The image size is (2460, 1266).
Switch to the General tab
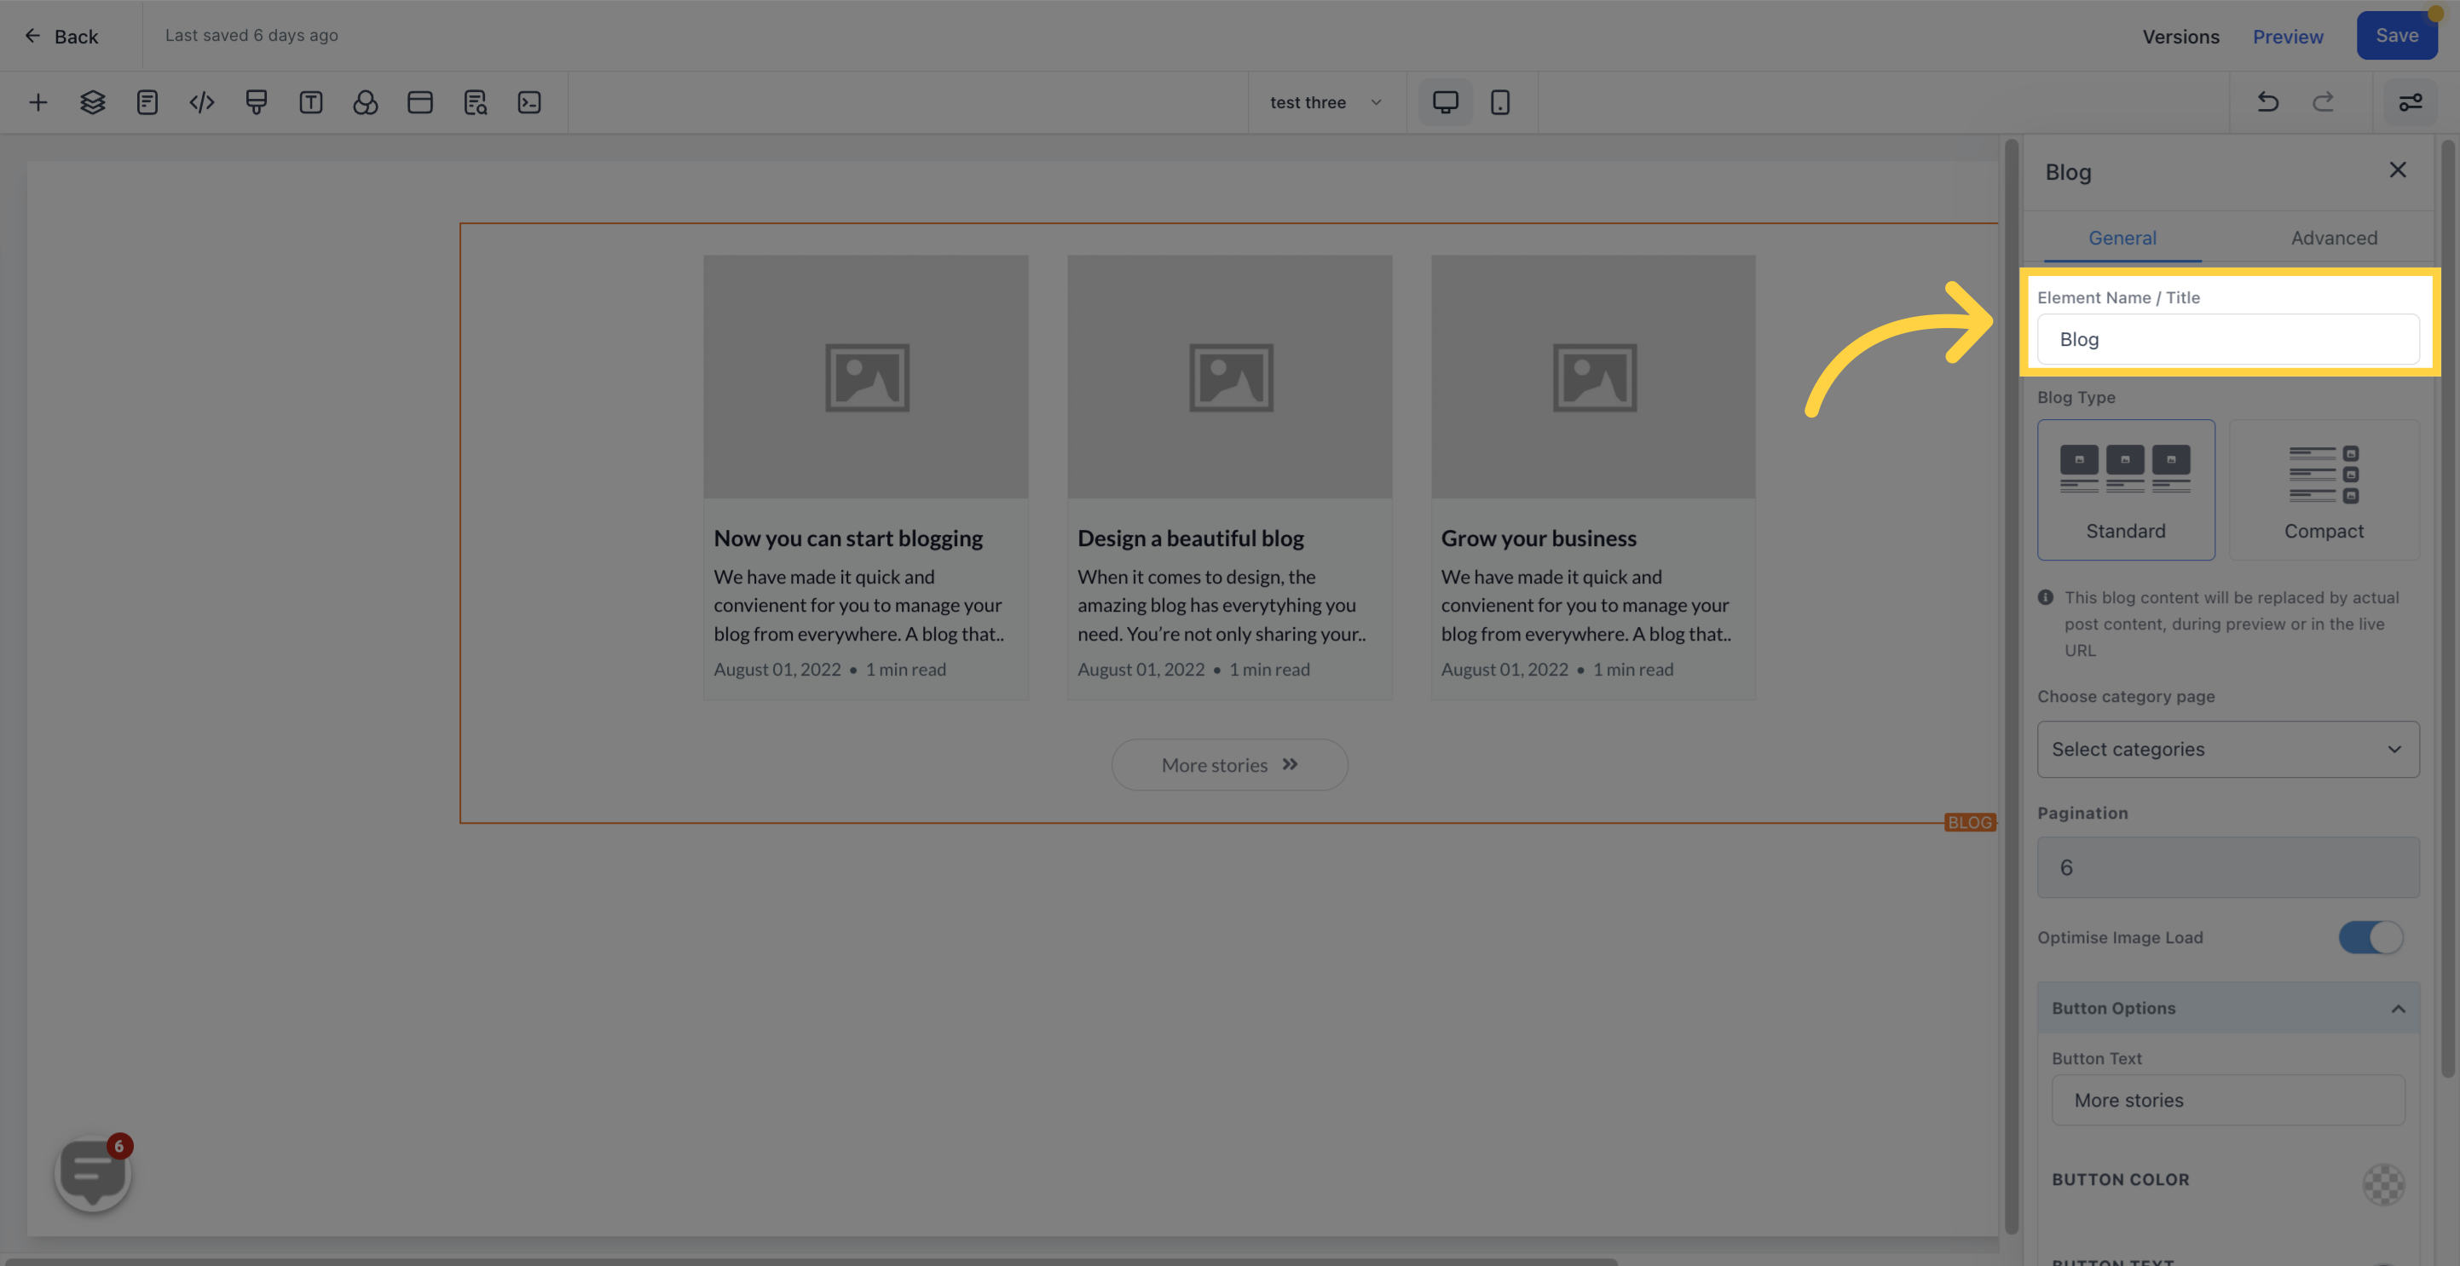[x=2124, y=238]
